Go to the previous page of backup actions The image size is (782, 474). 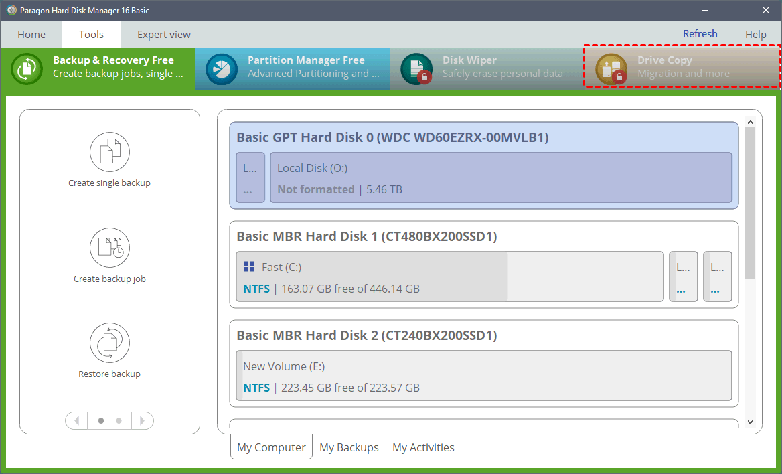pyautogui.click(x=76, y=420)
